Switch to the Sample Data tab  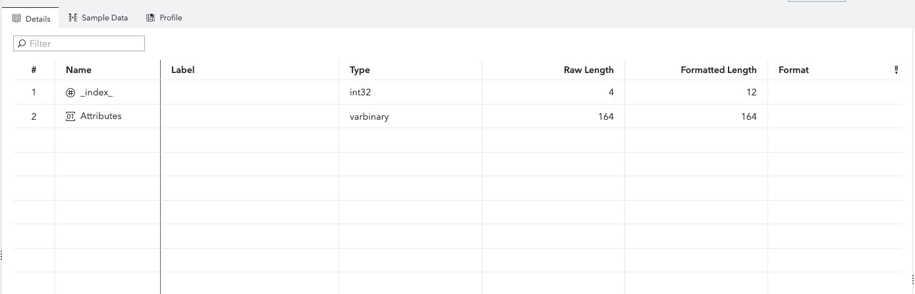[104, 18]
